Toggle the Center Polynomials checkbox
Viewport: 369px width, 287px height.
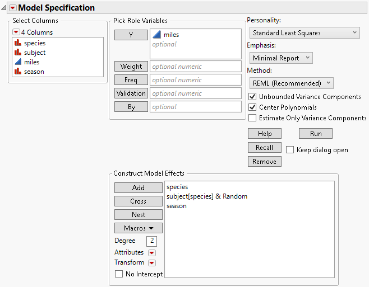(252, 107)
